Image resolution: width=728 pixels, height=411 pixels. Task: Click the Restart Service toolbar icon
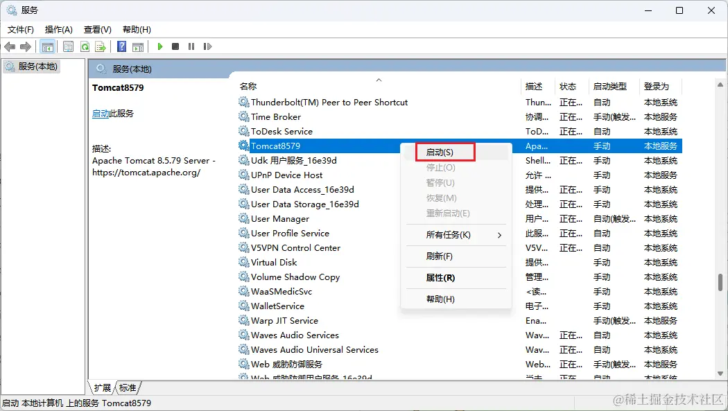[207, 46]
